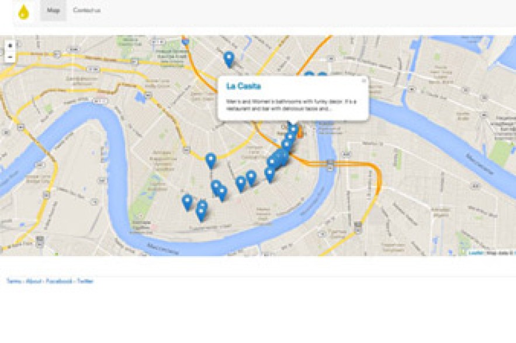Open the Twitter footer link

pos(85,281)
